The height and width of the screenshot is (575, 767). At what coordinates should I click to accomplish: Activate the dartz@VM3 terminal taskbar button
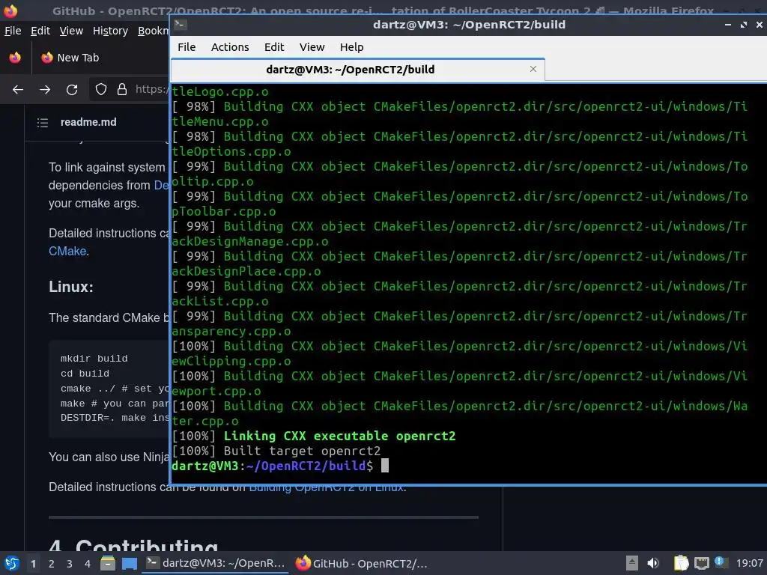coord(215,563)
